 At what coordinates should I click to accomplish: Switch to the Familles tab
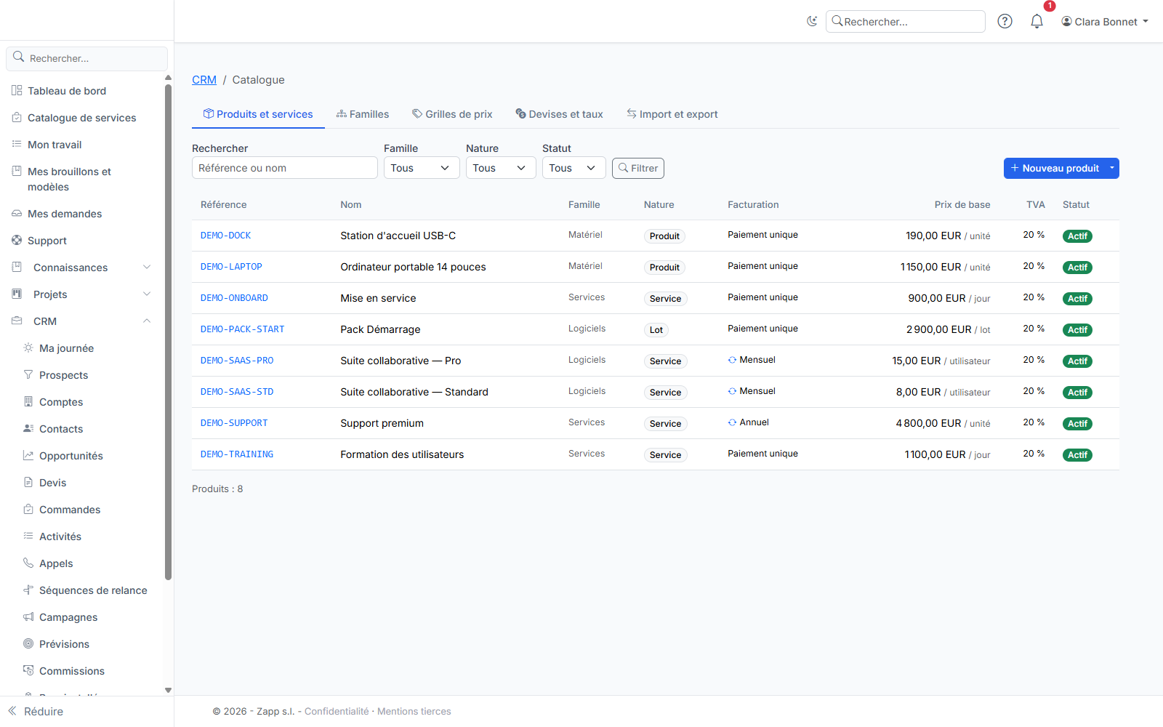[363, 114]
